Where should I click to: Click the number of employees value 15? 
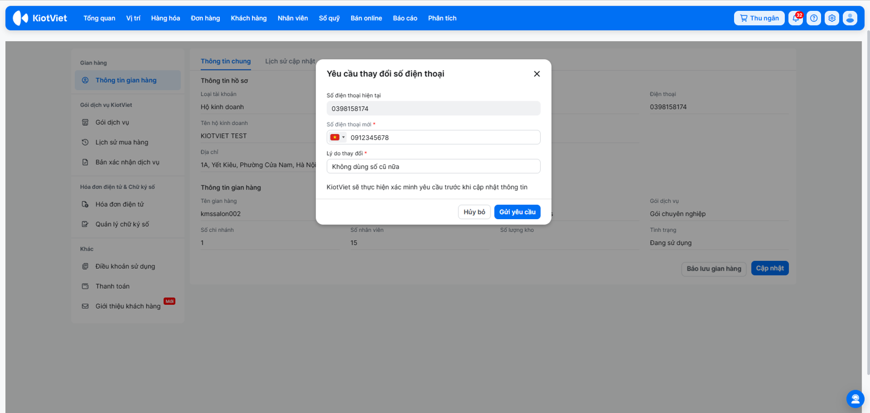click(354, 243)
